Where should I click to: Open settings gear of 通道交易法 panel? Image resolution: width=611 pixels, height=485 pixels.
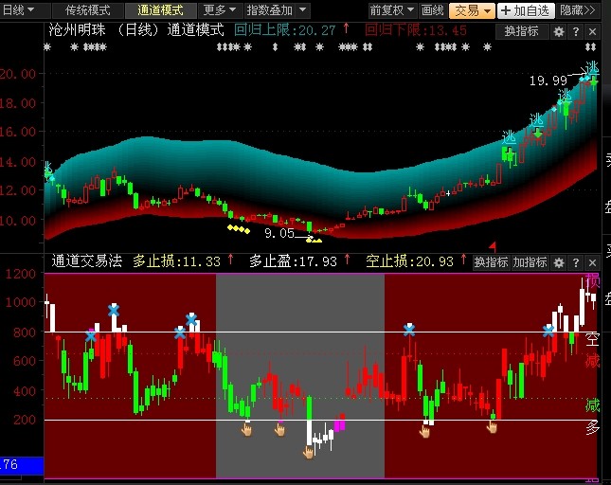[558, 262]
